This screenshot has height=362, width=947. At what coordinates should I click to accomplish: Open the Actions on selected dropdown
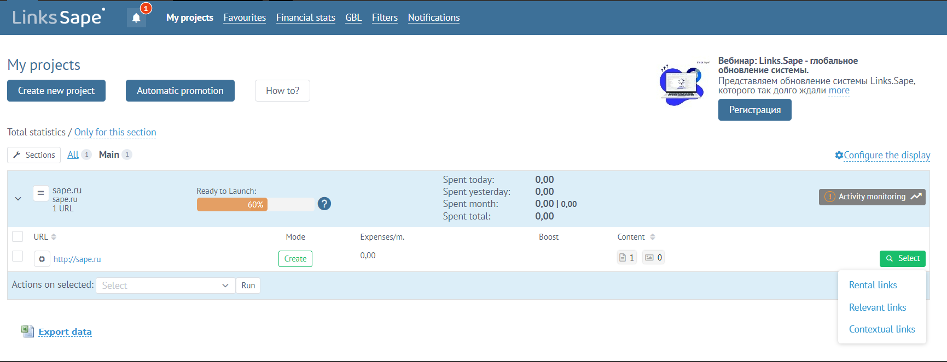[x=165, y=286]
